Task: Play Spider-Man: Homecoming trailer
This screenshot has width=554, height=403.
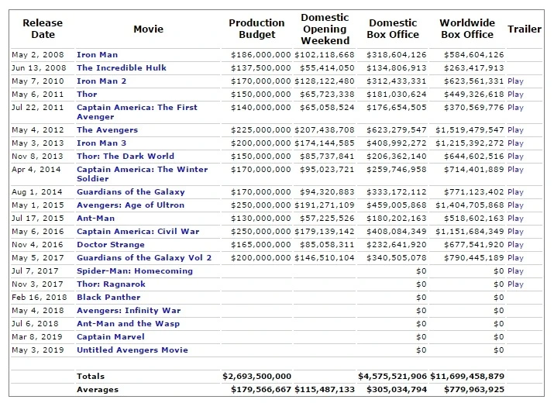Action: coord(515,271)
